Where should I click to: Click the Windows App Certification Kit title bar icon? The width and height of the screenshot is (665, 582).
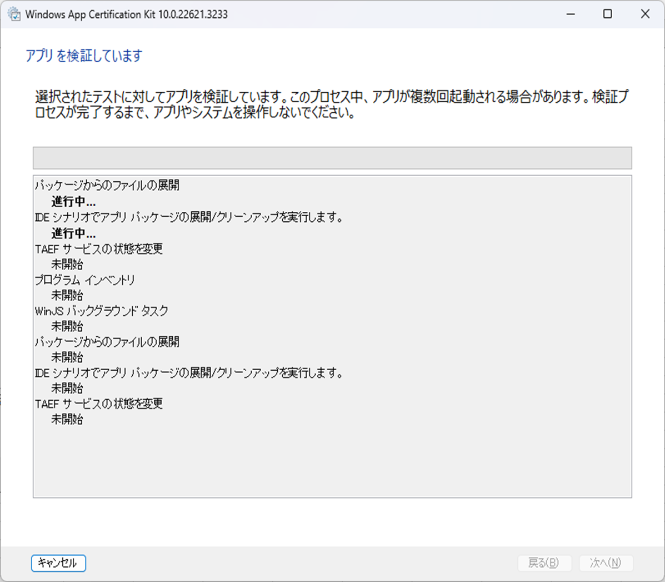pyautogui.click(x=14, y=13)
